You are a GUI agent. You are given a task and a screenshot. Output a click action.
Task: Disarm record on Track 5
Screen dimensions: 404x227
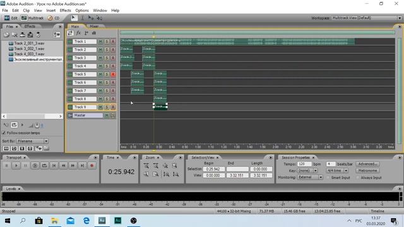113,74
